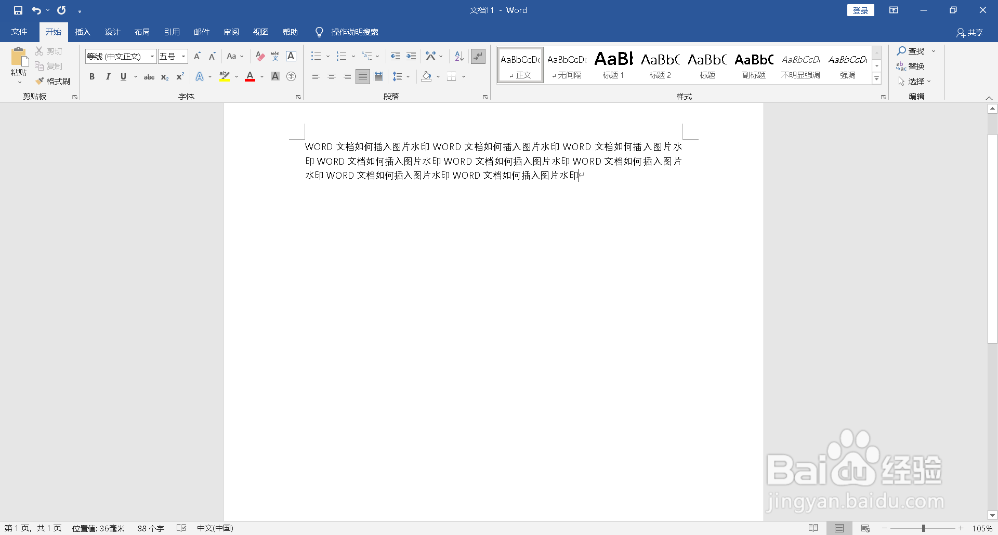The image size is (998, 535).
Task: Collapse the ribbon with the arrow
Action: [x=989, y=98]
